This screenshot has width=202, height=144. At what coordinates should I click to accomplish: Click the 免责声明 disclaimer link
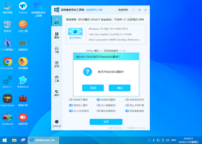coord(123,10)
